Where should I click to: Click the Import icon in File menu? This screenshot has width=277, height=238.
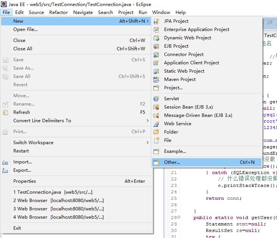[5, 162]
